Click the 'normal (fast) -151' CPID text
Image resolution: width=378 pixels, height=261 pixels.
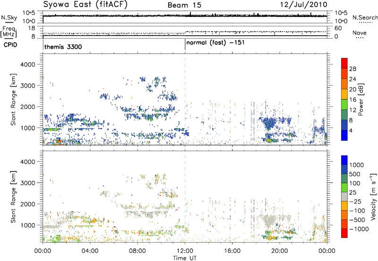pos(215,43)
